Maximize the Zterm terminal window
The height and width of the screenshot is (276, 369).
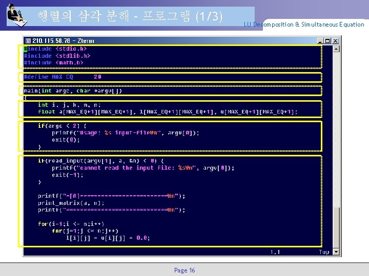(x=327, y=41)
